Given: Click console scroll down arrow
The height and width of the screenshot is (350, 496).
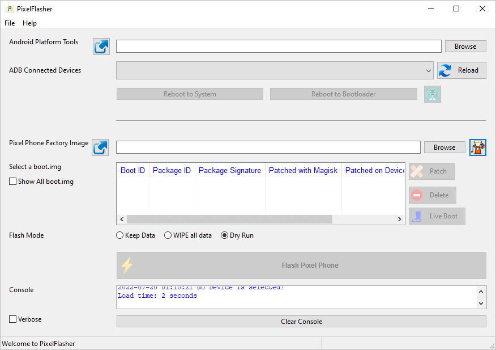Looking at the screenshot, I should [x=481, y=303].
